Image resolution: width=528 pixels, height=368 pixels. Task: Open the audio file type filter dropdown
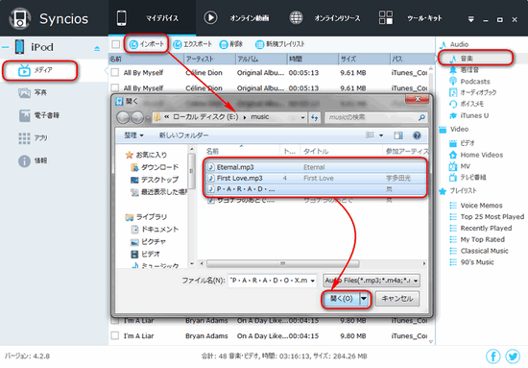[x=372, y=281]
